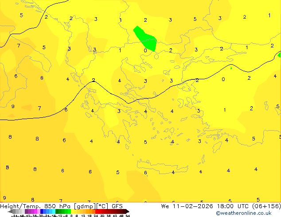Click the '[°C]' unit label in title
281x217 pixels.
[102, 206]
